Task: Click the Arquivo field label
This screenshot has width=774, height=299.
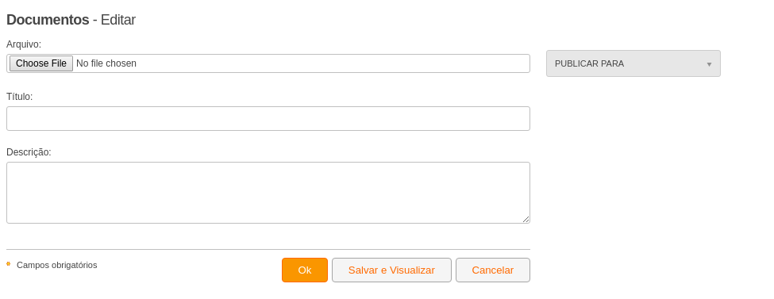Action: click(24, 44)
